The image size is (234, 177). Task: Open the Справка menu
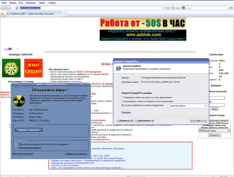(52, 3)
